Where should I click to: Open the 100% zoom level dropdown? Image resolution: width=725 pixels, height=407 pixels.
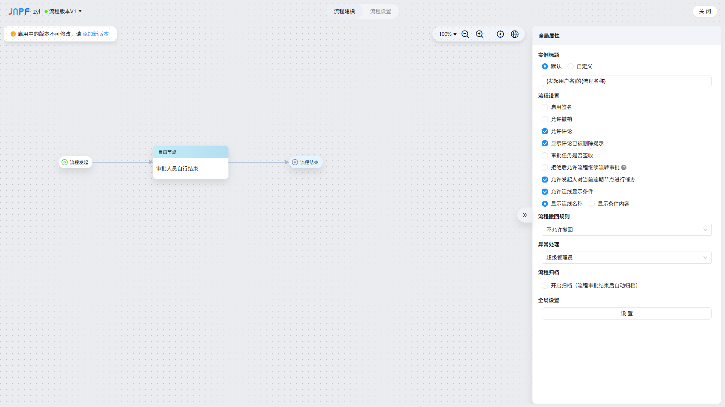point(447,34)
